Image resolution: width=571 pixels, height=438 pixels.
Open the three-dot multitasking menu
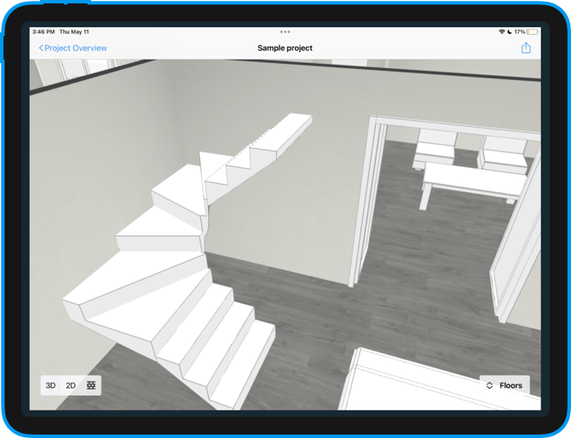(x=285, y=32)
